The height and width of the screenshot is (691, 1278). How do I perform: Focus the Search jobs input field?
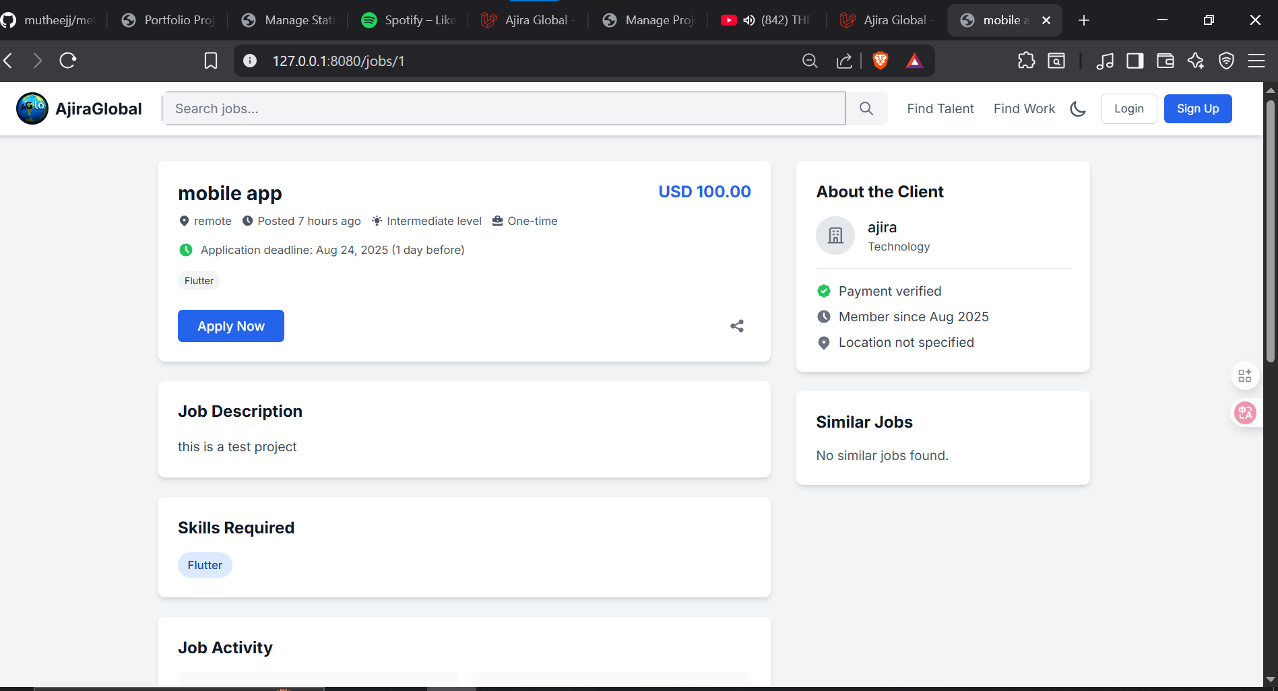503,108
